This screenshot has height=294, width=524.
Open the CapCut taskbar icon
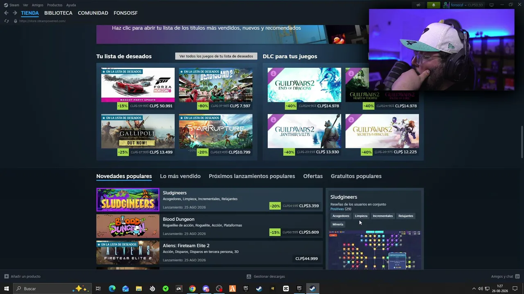click(286, 289)
